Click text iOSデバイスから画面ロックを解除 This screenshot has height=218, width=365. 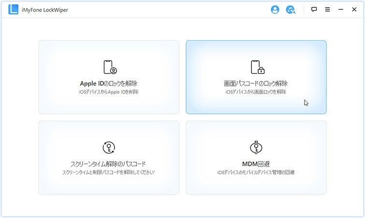click(256, 92)
